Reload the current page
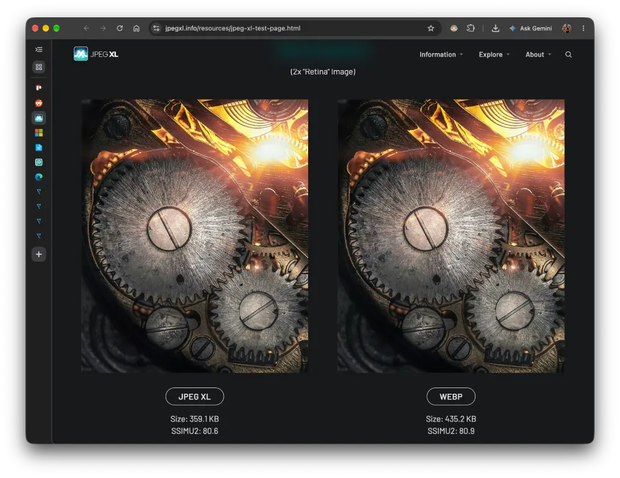 pos(120,28)
